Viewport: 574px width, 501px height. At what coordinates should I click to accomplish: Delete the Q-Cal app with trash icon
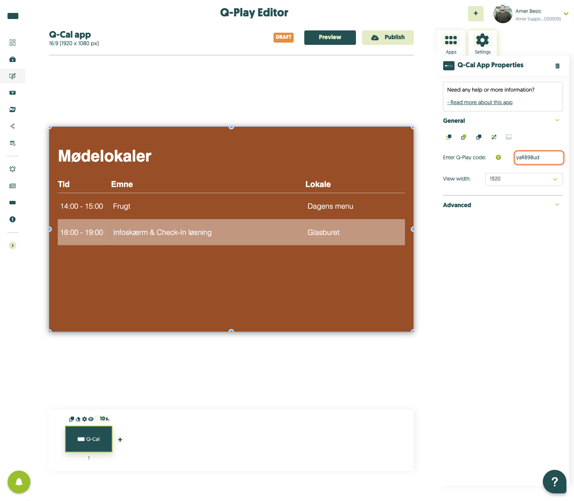tap(557, 66)
